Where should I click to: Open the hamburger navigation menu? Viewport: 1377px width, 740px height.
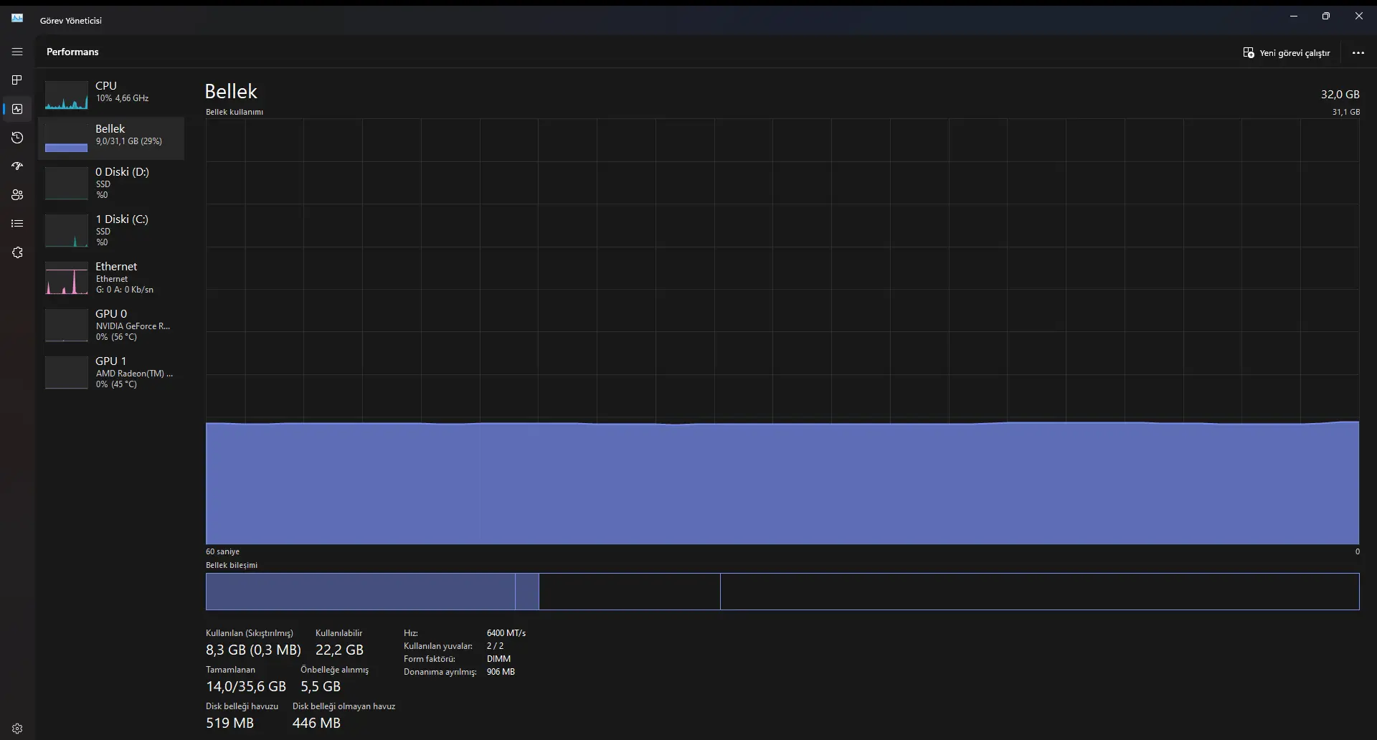point(17,52)
